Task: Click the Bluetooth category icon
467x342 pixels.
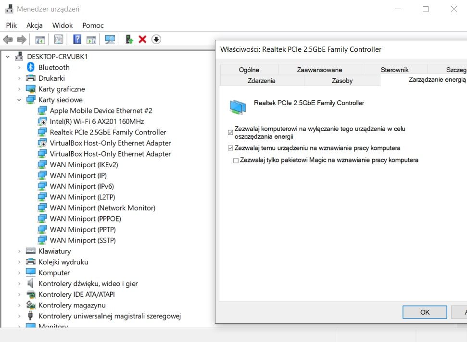Action: coord(30,67)
